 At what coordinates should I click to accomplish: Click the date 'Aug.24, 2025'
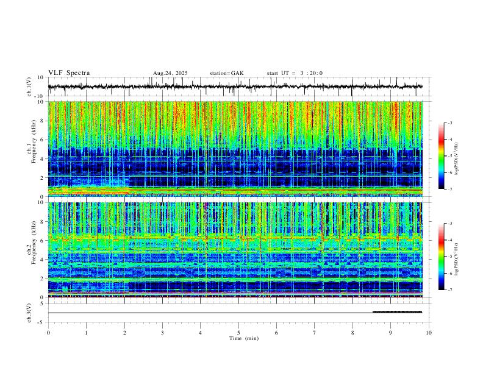170,73
